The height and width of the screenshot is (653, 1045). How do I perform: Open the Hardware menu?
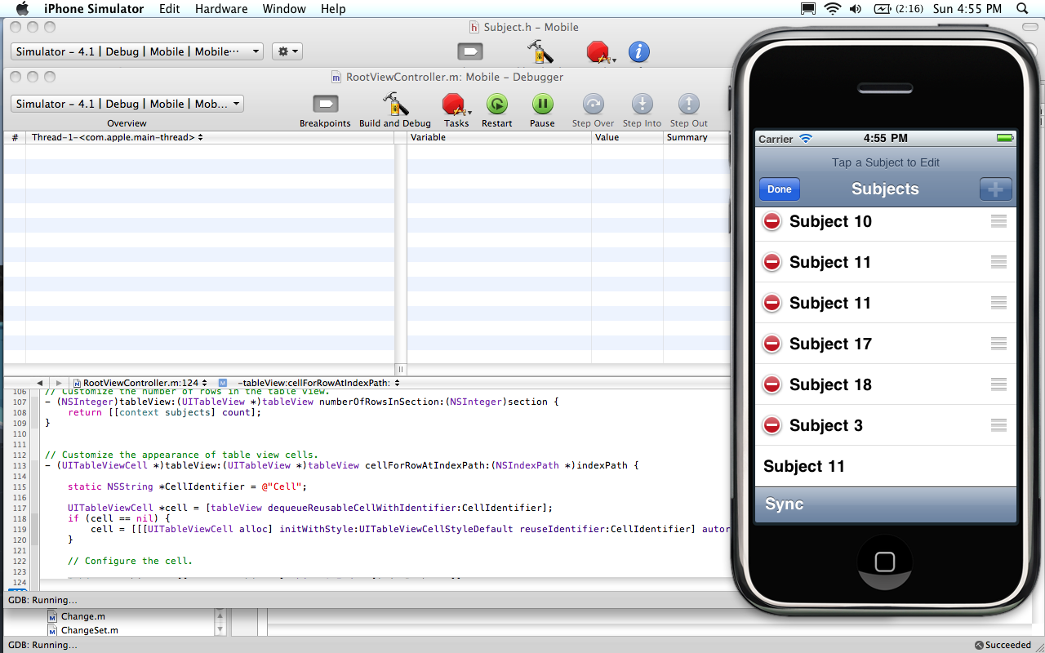tap(221, 9)
